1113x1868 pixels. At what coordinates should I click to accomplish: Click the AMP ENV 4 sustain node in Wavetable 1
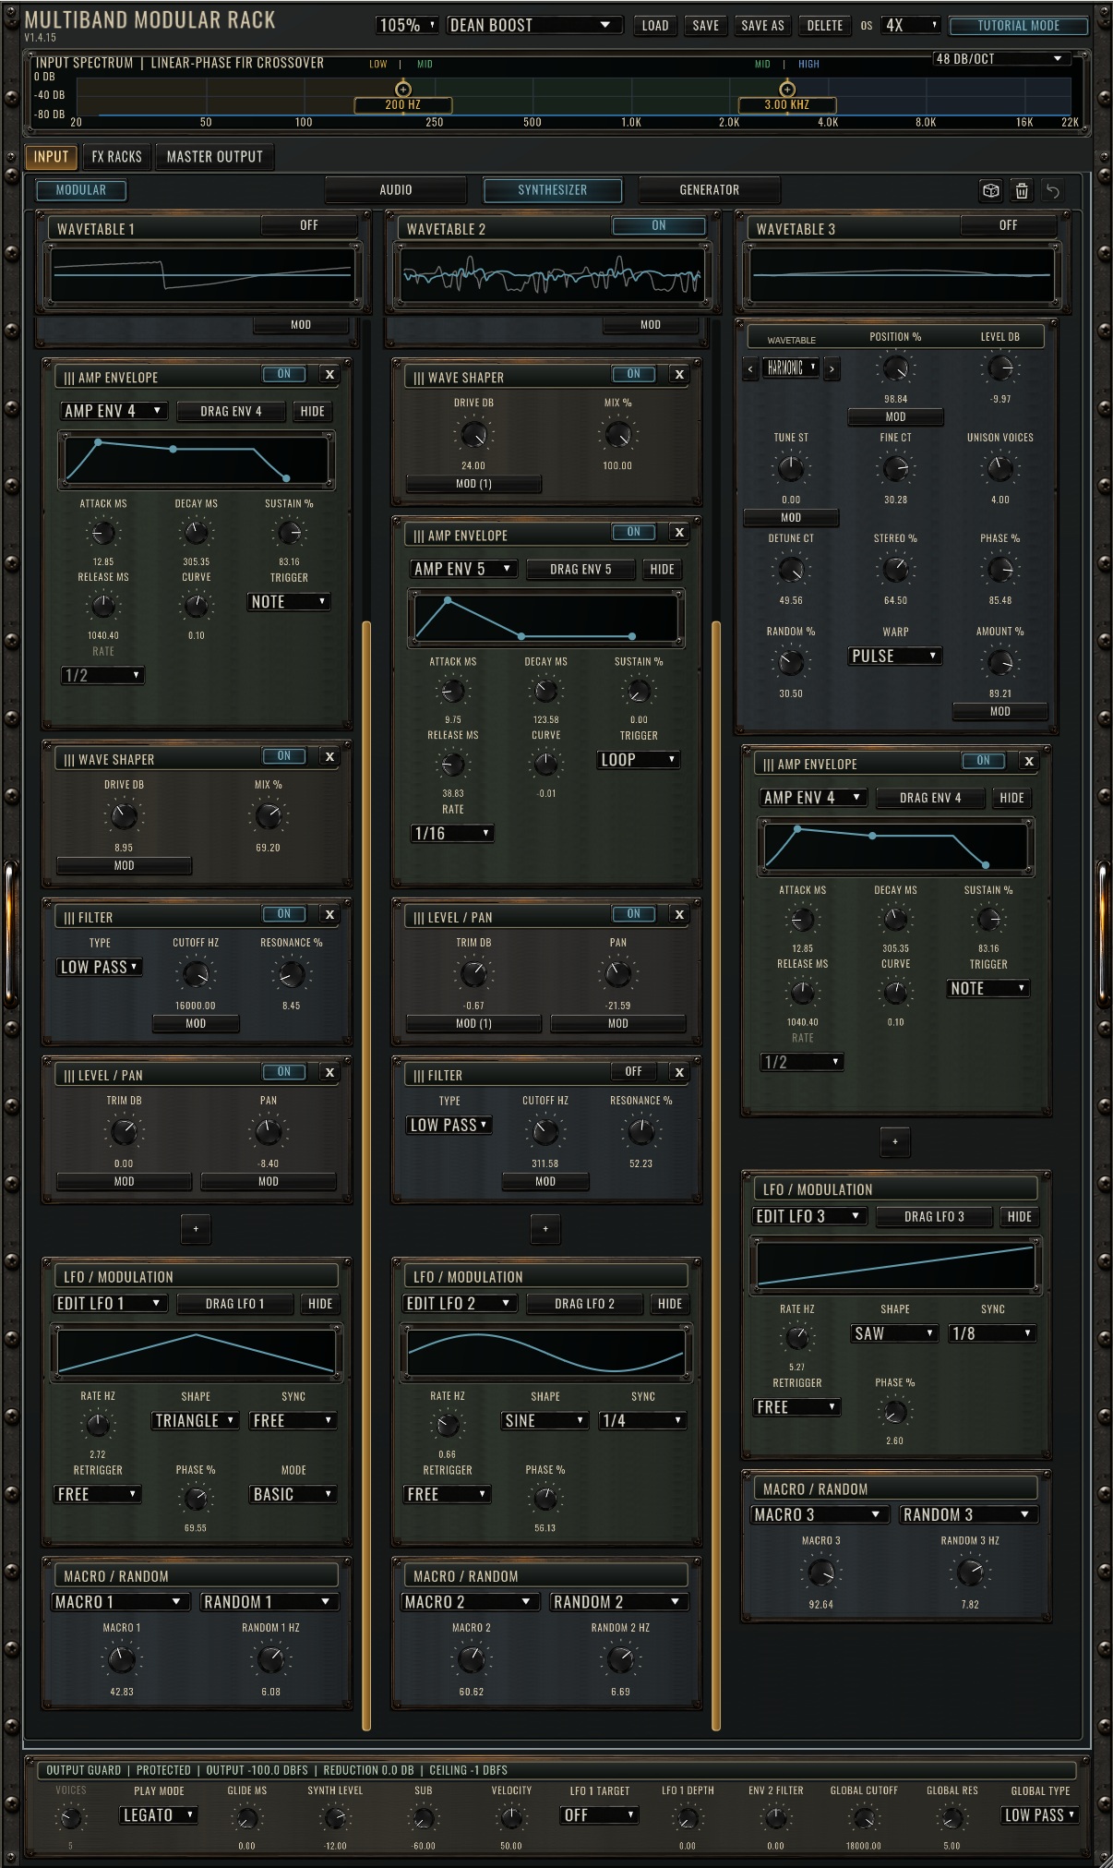pyautogui.click(x=173, y=449)
